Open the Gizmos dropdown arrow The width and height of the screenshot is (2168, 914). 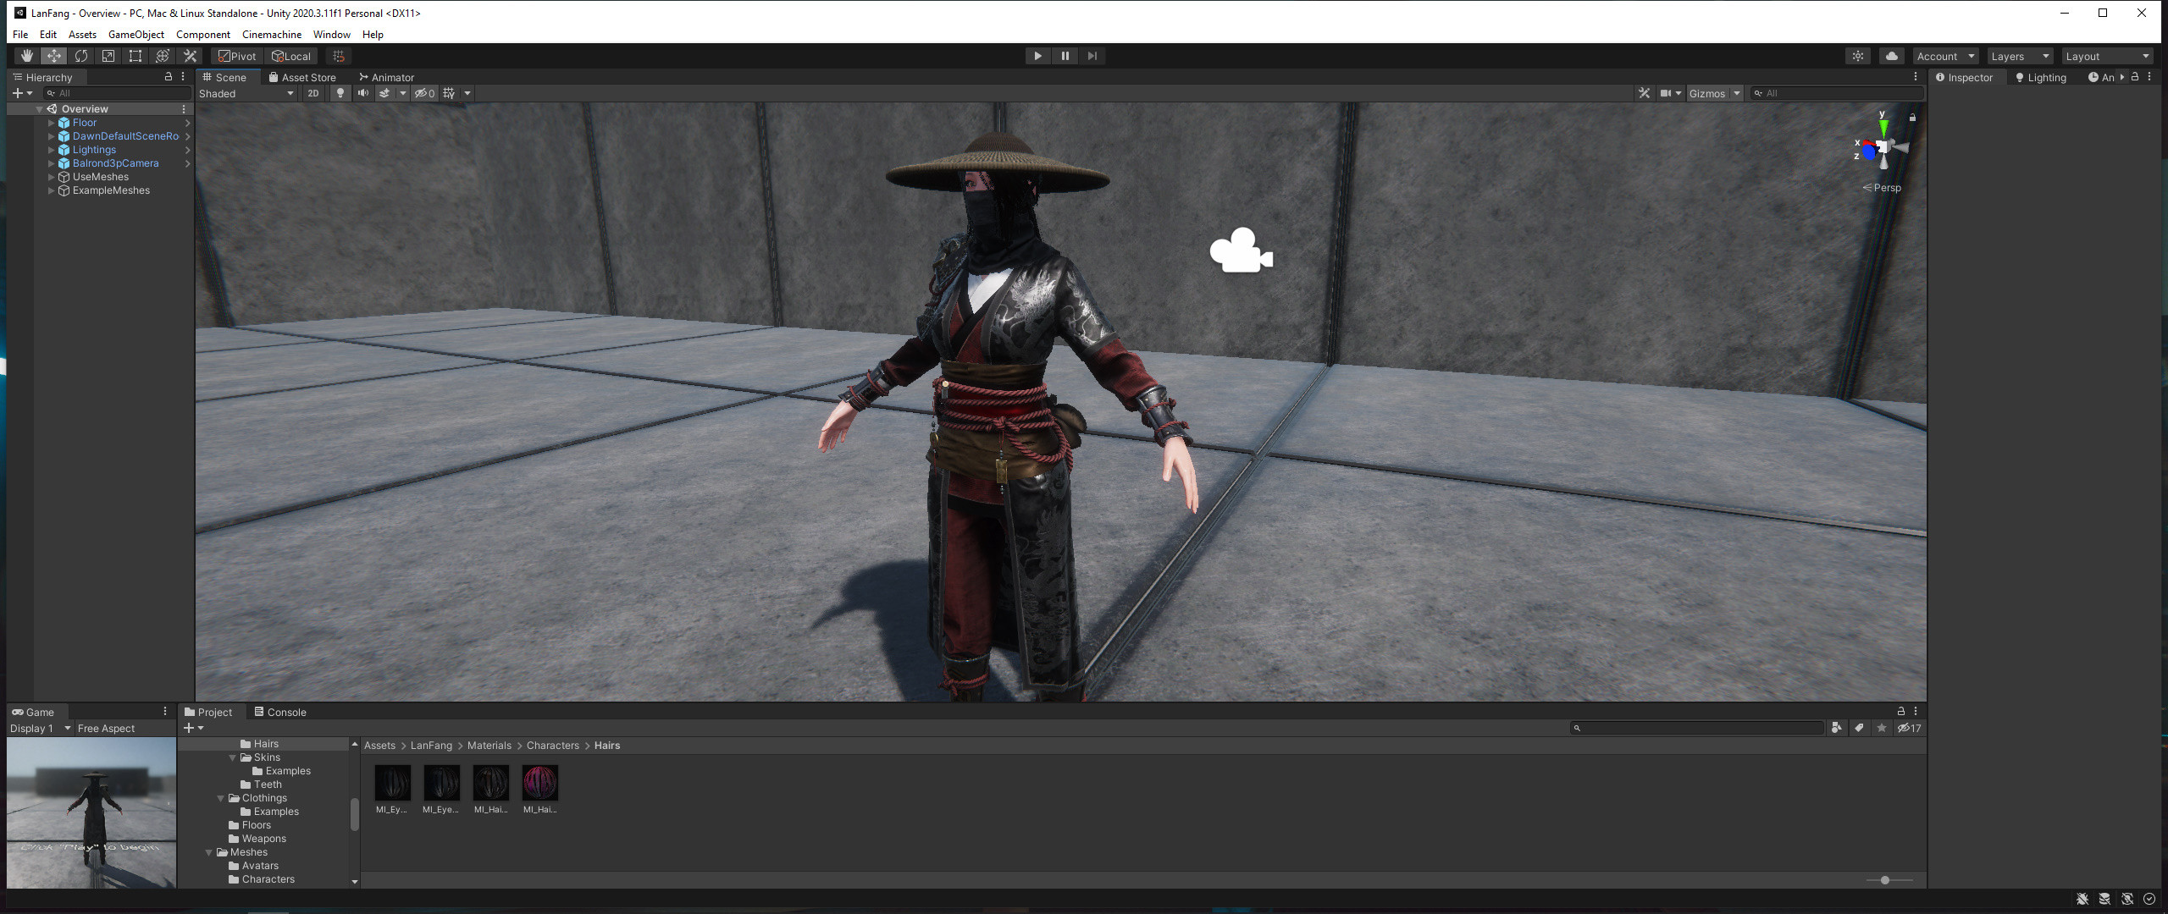[1736, 93]
